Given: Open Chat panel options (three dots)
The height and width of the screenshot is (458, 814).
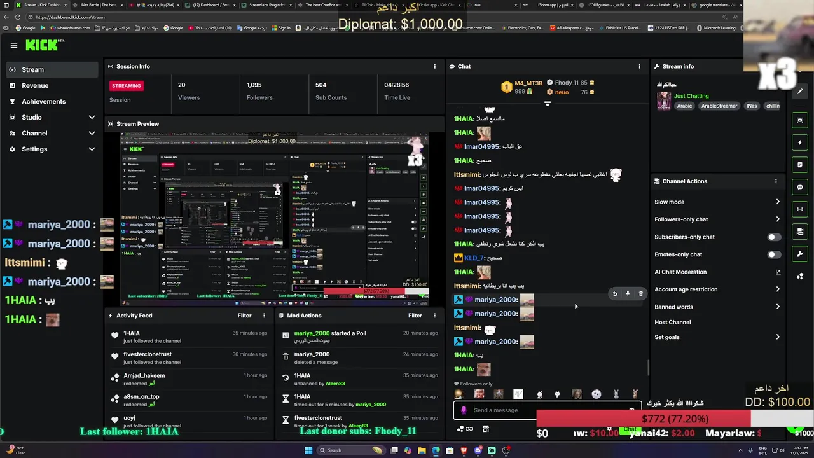Looking at the screenshot, I should click(x=640, y=66).
